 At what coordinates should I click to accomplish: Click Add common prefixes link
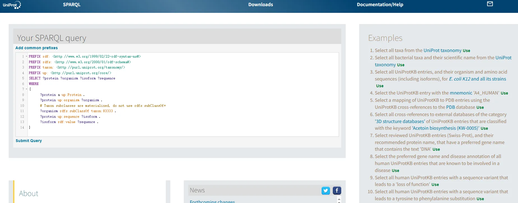(x=36, y=48)
